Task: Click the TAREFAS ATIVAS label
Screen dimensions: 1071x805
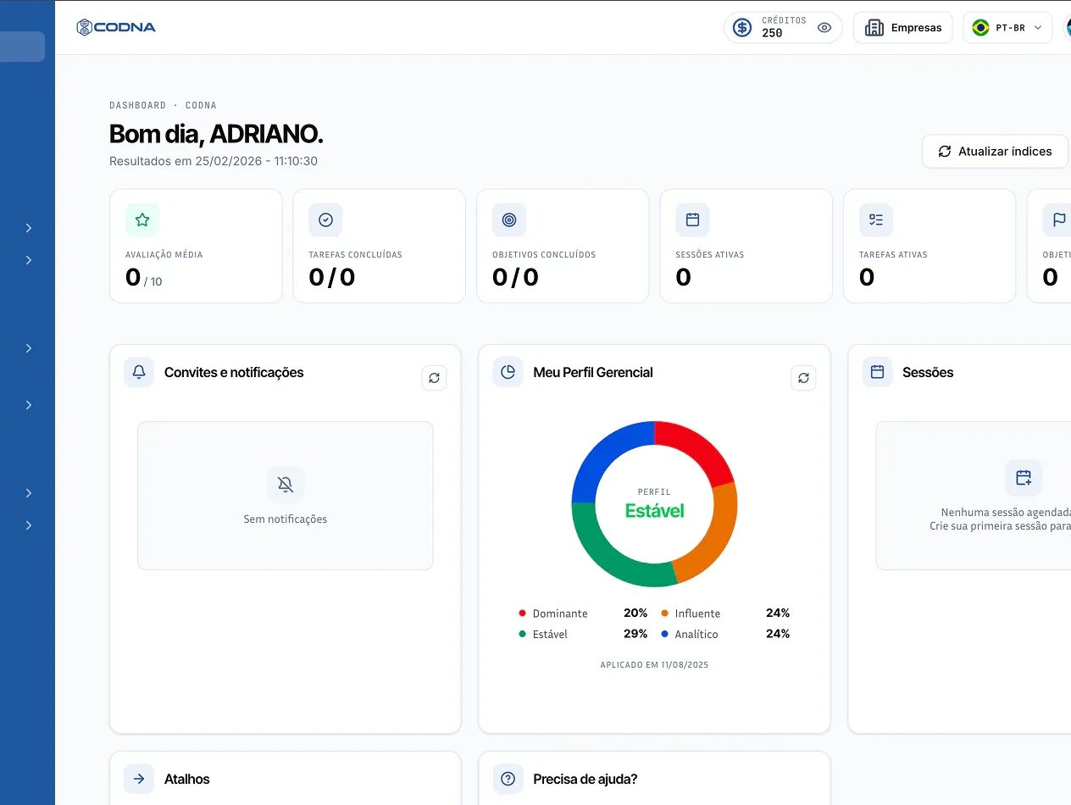Action: (893, 254)
